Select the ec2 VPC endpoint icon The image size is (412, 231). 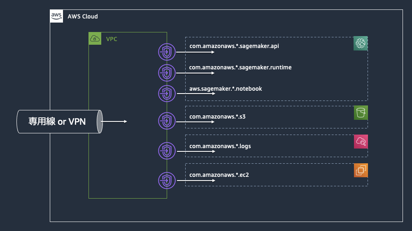[167, 181]
